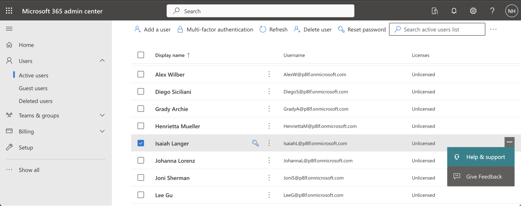Click the notifications bell icon
The image size is (521, 206).
point(454,11)
